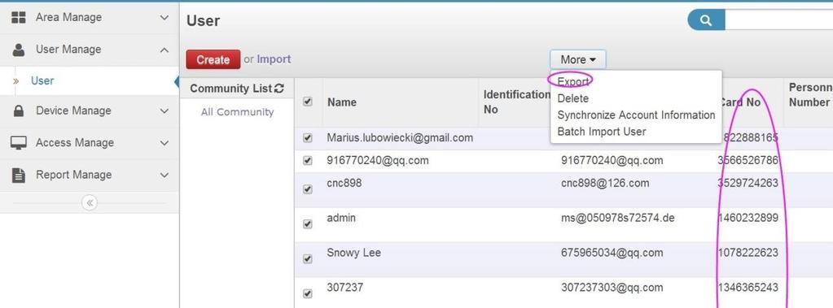The height and width of the screenshot is (308, 833).
Task: Collapse the User Manage section chevron
Action: 164,50
